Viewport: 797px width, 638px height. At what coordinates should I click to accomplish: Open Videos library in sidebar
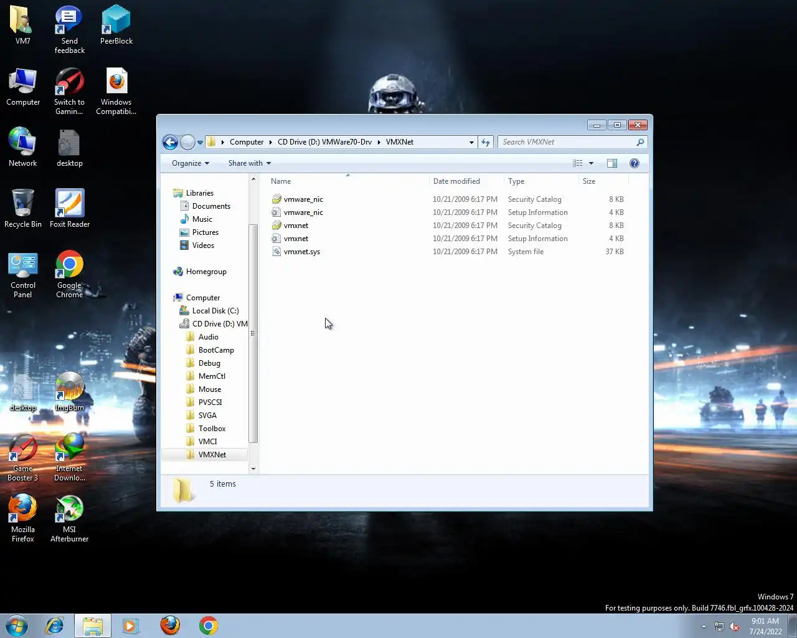[203, 245]
